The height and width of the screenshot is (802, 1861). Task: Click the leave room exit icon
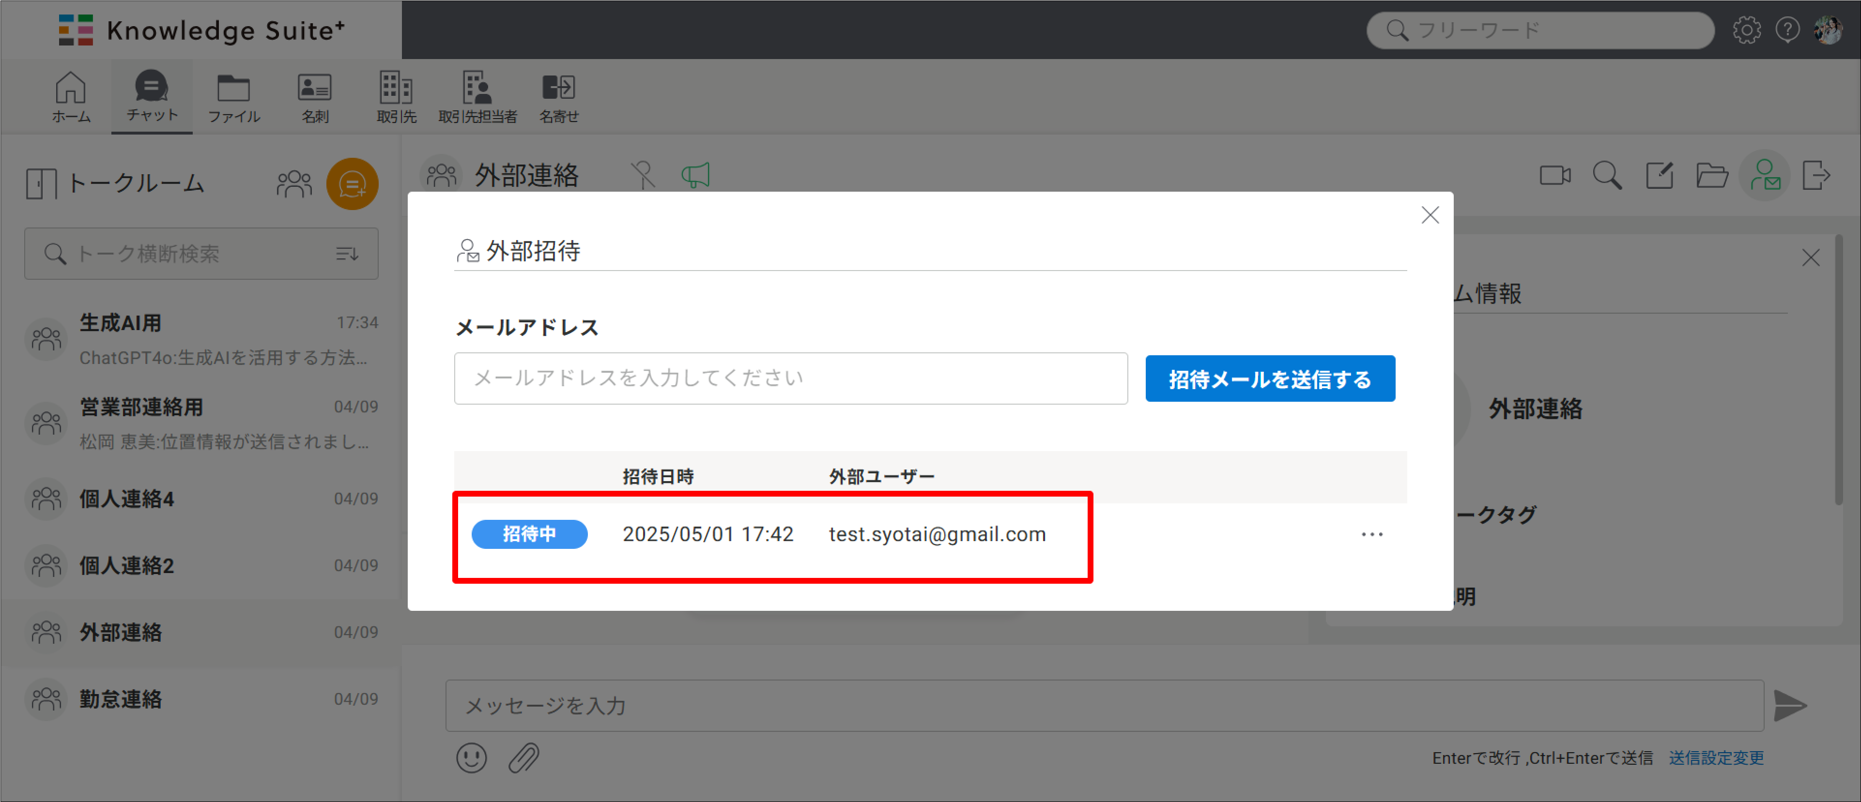pos(1815,175)
